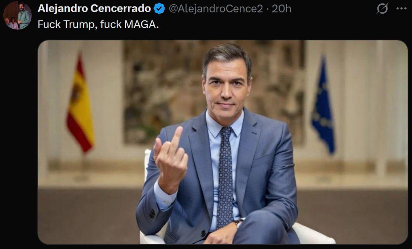Open the poster's round profile avatar
Screen dimensions: 412x249
(x=17, y=16)
